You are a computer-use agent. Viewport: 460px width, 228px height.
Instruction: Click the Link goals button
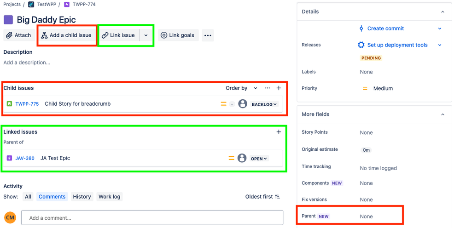pyautogui.click(x=178, y=35)
